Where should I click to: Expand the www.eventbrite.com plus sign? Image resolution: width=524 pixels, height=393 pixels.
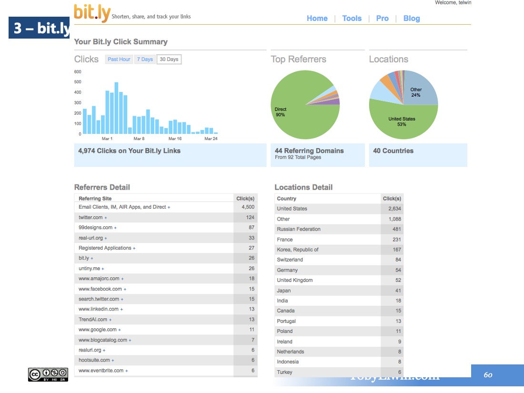(126, 371)
